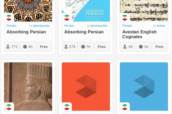The height and width of the screenshot is (114, 172).
Task: Click the learners icon beside 275
Action: pos(67,47)
